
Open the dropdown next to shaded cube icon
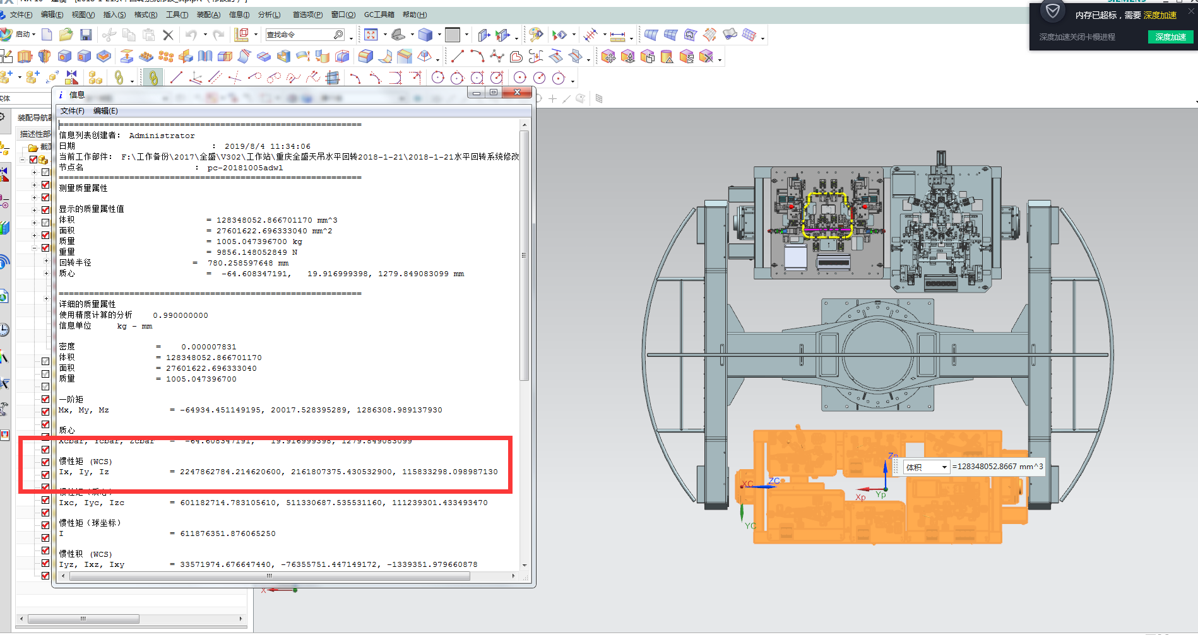coord(439,35)
